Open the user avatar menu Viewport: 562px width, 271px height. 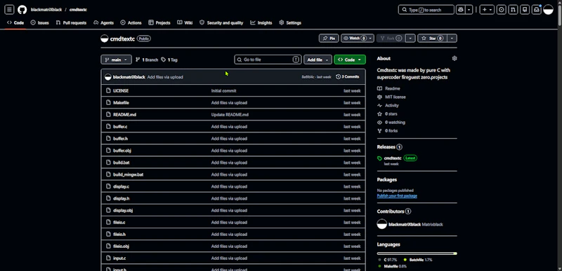(549, 10)
